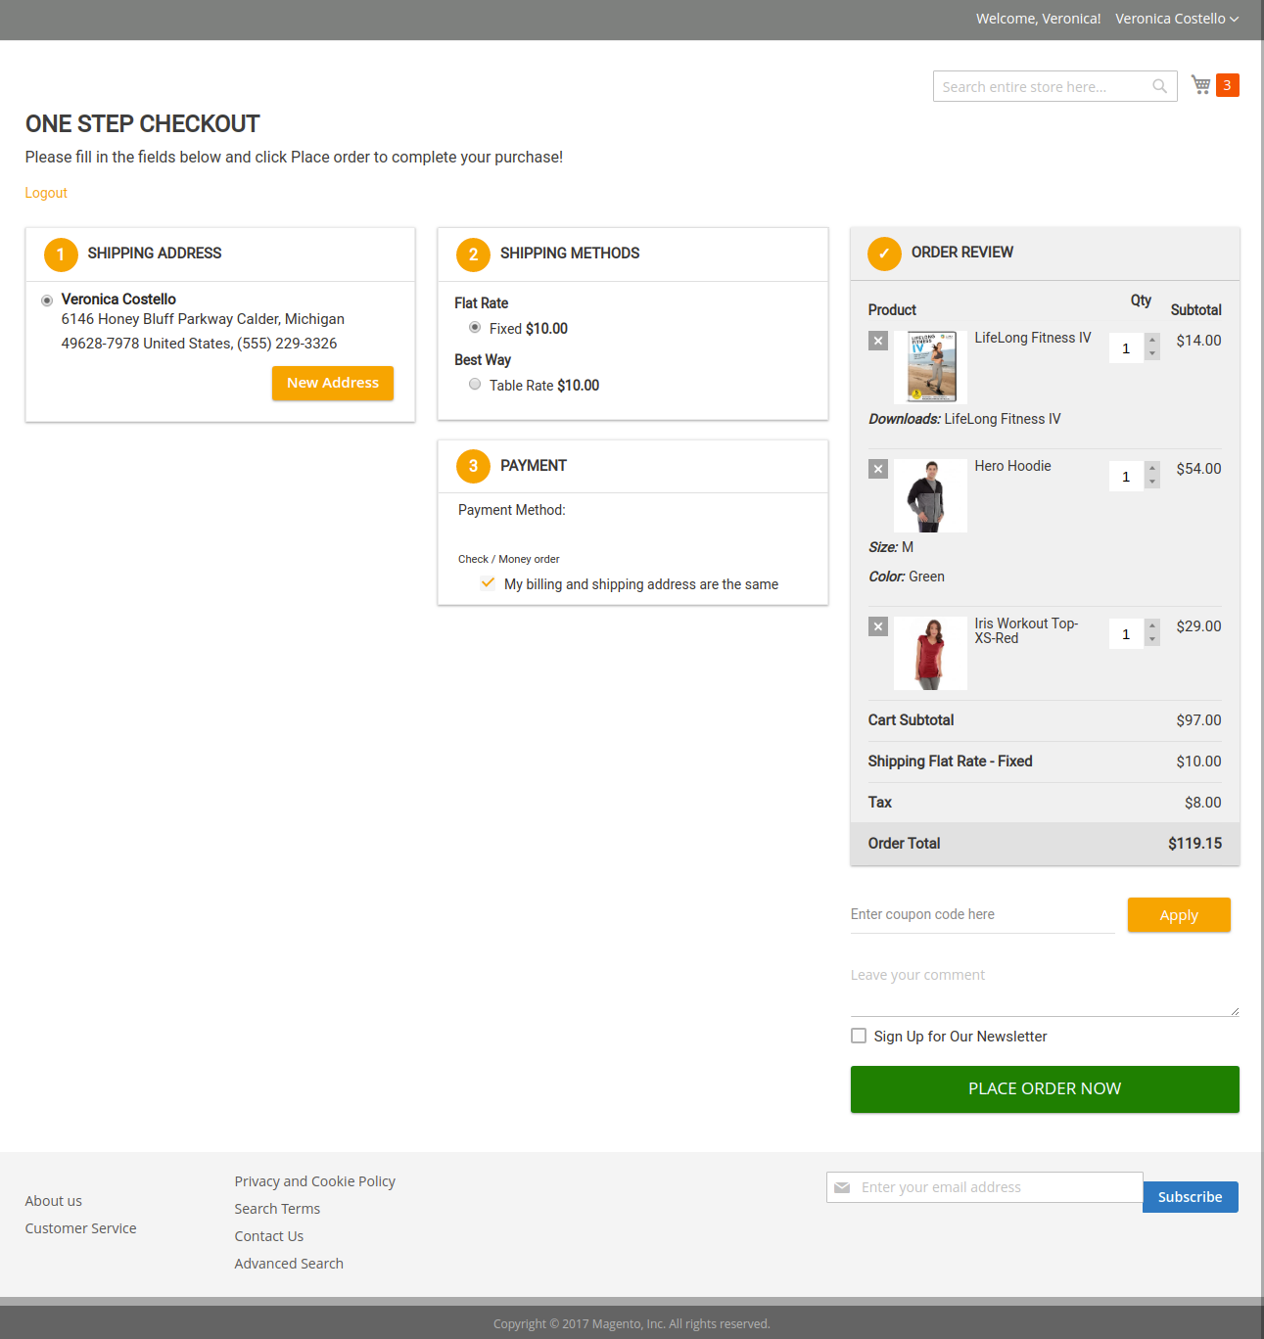This screenshot has width=1264, height=1339.
Task: Open the shopping cart icon
Action: (x=1201, y=85)
